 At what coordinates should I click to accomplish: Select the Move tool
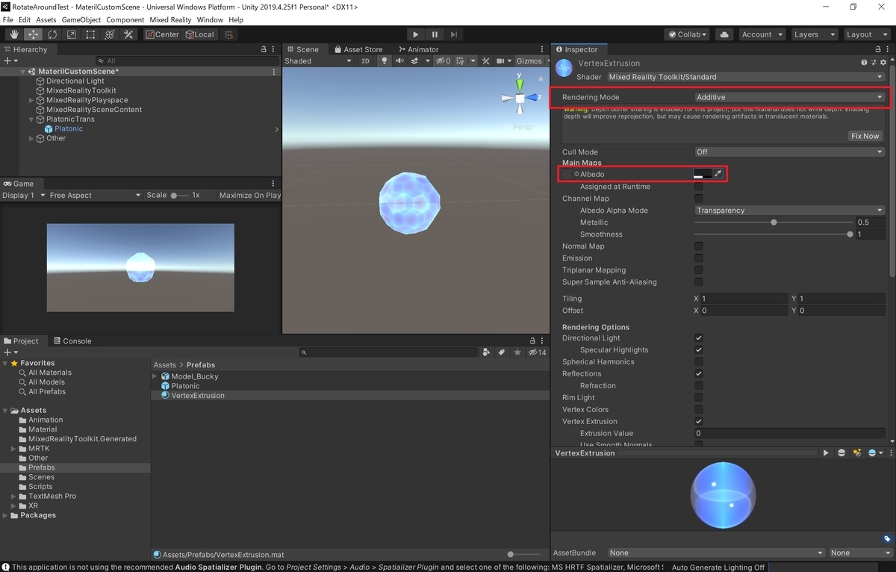[x=34, y=34]
